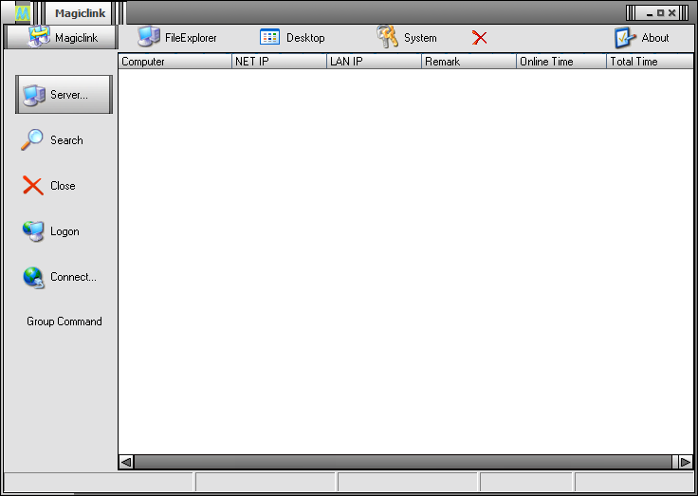This screenshot has height=496, width=698.
Task: Open the About dialog icon
Action: pos(624,37)
